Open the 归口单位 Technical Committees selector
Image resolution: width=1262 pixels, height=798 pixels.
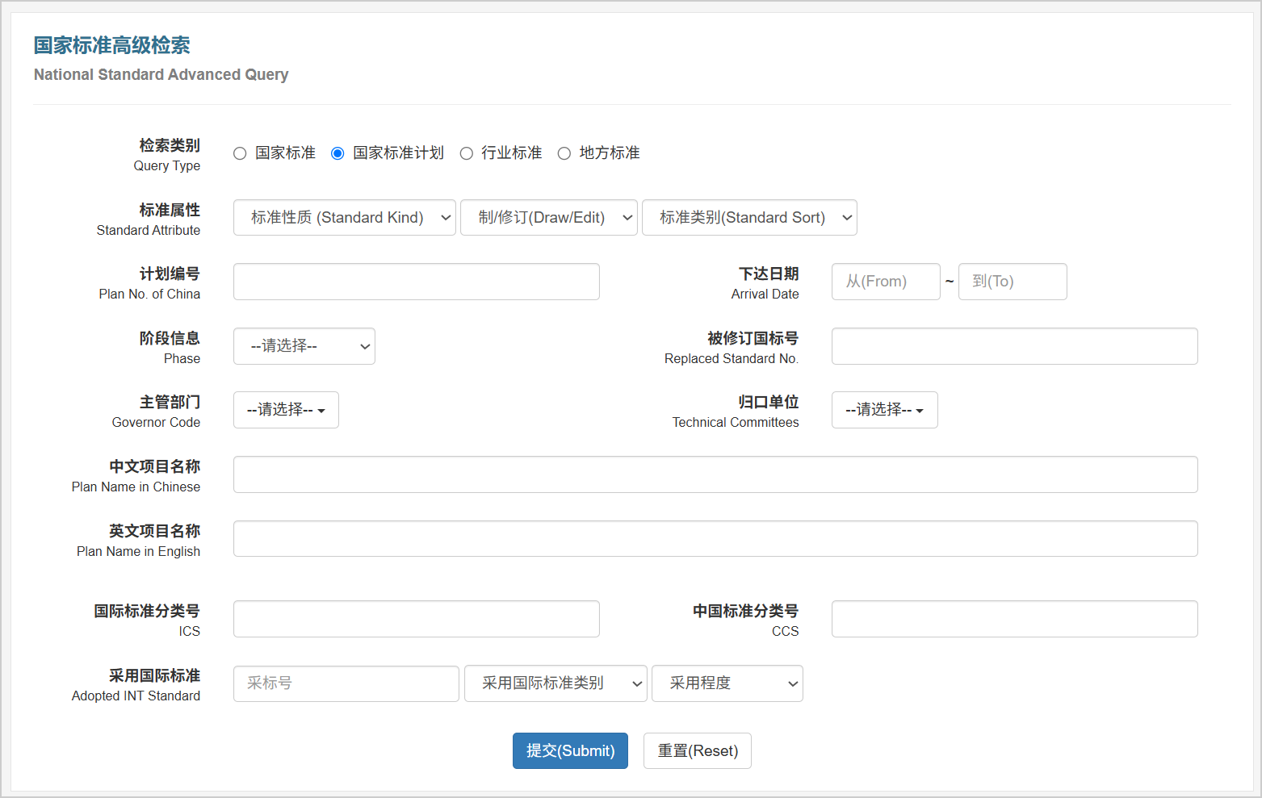click(x=884, y=410)
